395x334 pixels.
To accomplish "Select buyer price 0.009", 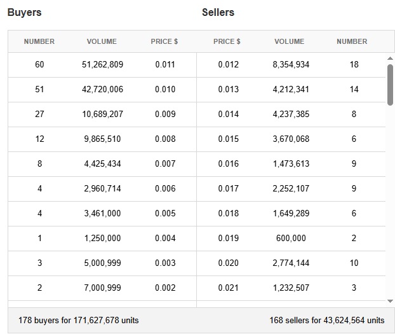I will 165,114.
